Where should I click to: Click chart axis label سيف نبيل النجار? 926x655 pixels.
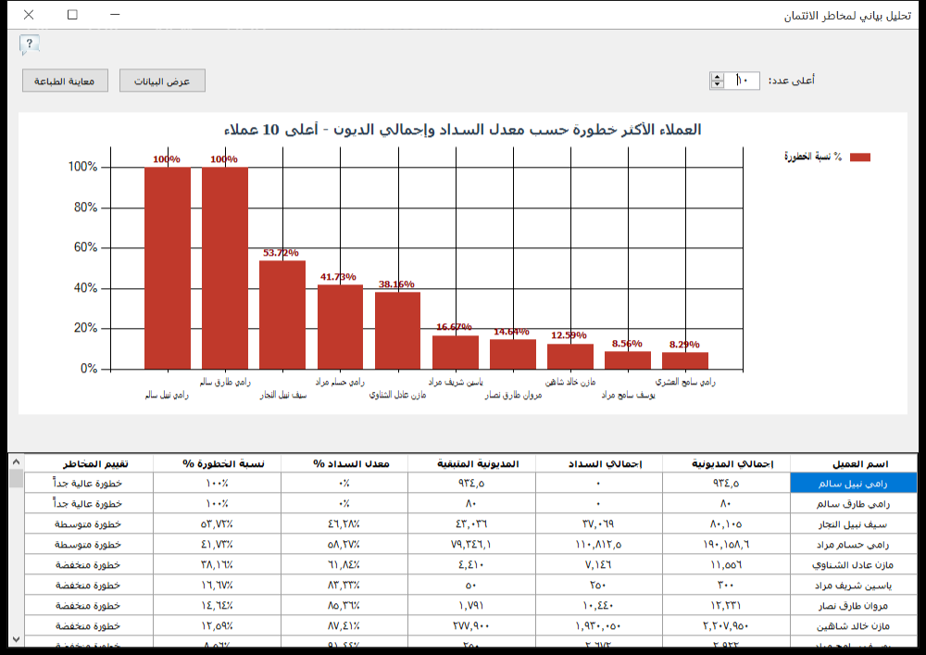point(283,395)
